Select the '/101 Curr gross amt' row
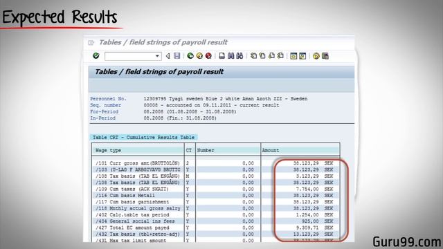Screen dimensions: 443x249 tap(215, 163)
